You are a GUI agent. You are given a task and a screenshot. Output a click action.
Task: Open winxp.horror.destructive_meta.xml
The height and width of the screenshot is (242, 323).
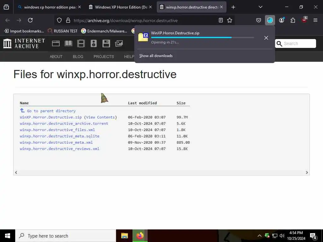tap(56, 142)
